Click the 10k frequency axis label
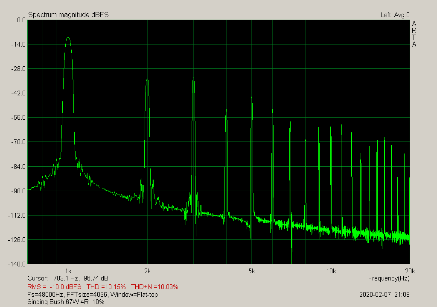The width and height of the screenshot is (437, 307). click(x=331, y=271)
